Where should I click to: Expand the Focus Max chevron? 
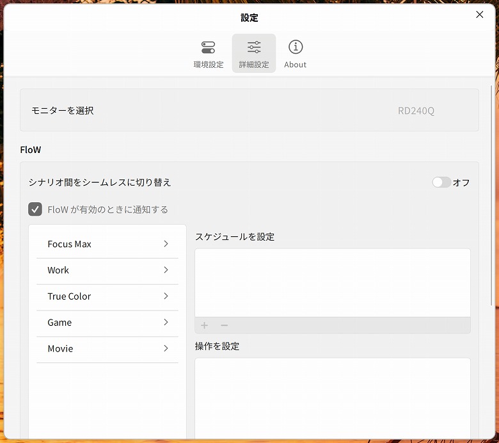pos(166,244)
